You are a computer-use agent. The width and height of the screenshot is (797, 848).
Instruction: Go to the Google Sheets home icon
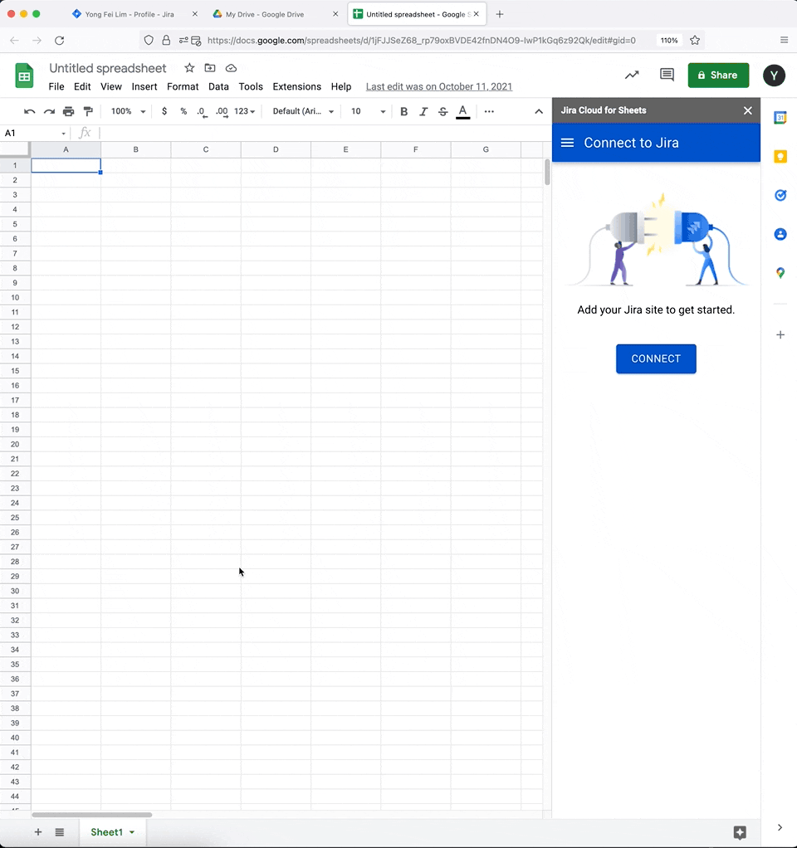pyautogui.click(x=24, y=76)
